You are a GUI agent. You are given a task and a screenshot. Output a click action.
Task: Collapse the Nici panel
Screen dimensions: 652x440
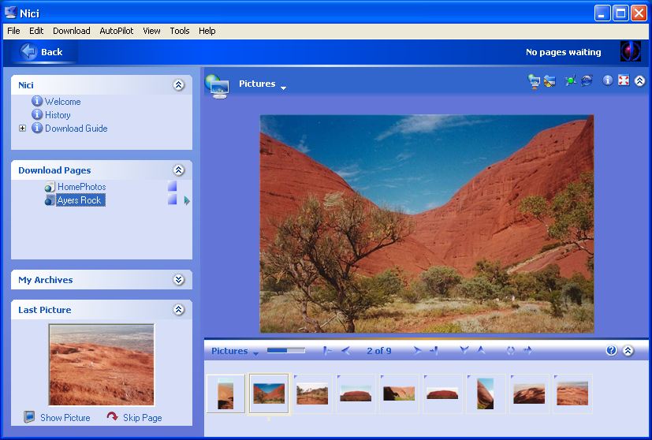point(179,85)
